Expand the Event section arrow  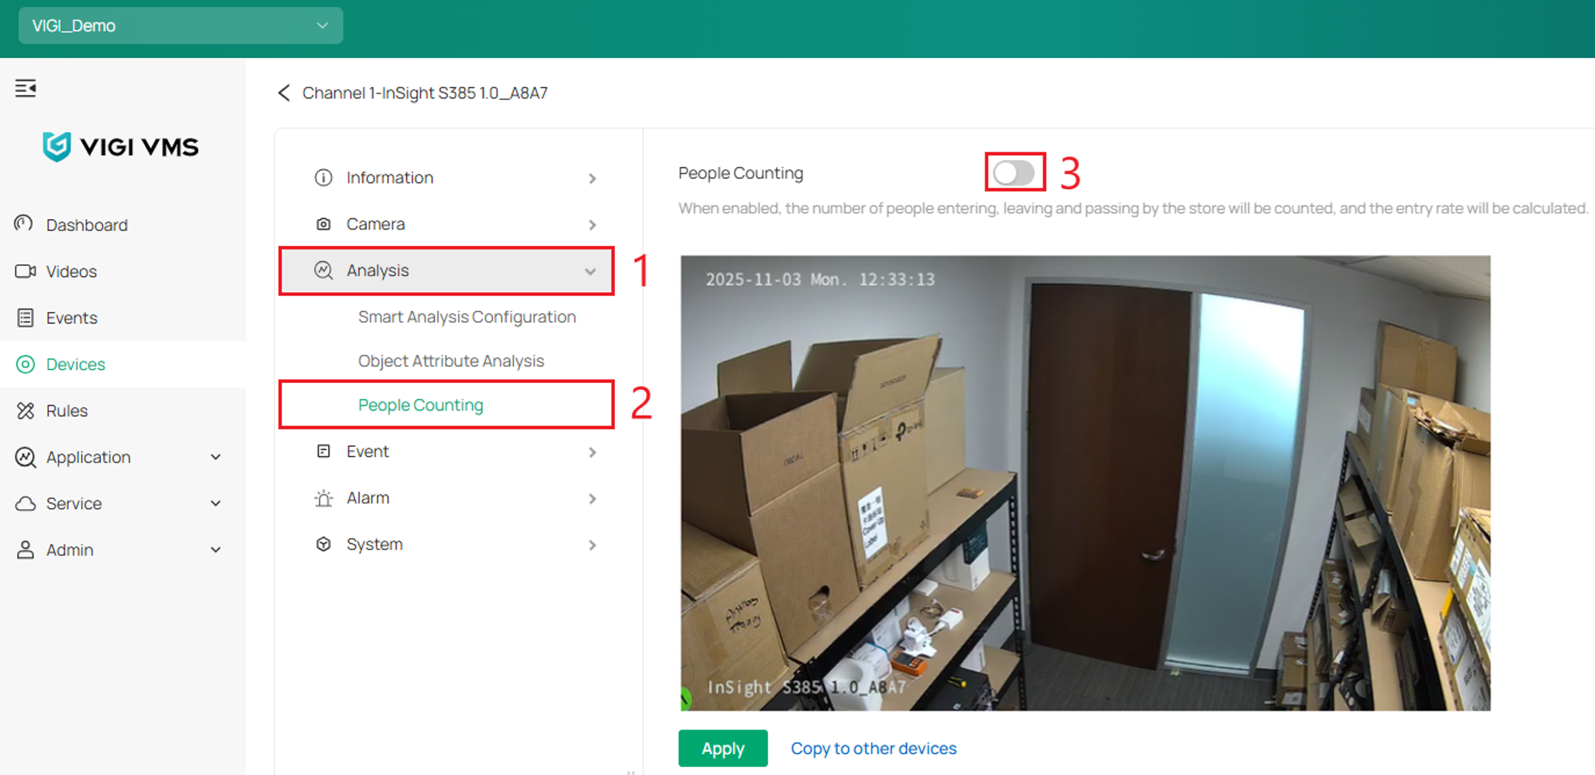592,452
